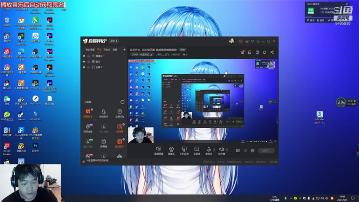Hide the 歌名 source with eye icon

pyautogui.click(x=84, y=61)
